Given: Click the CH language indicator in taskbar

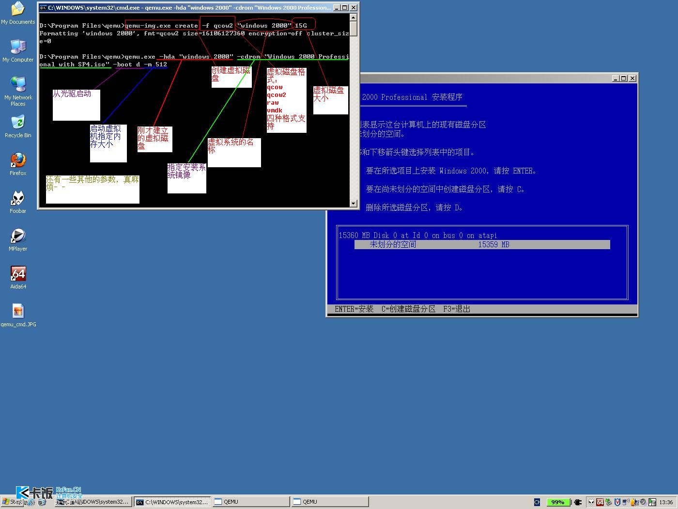Looking at the screenshot, I should (537, 502).
